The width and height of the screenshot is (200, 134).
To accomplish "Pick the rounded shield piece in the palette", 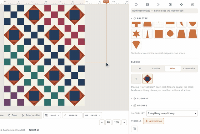I will click(192, 24).
